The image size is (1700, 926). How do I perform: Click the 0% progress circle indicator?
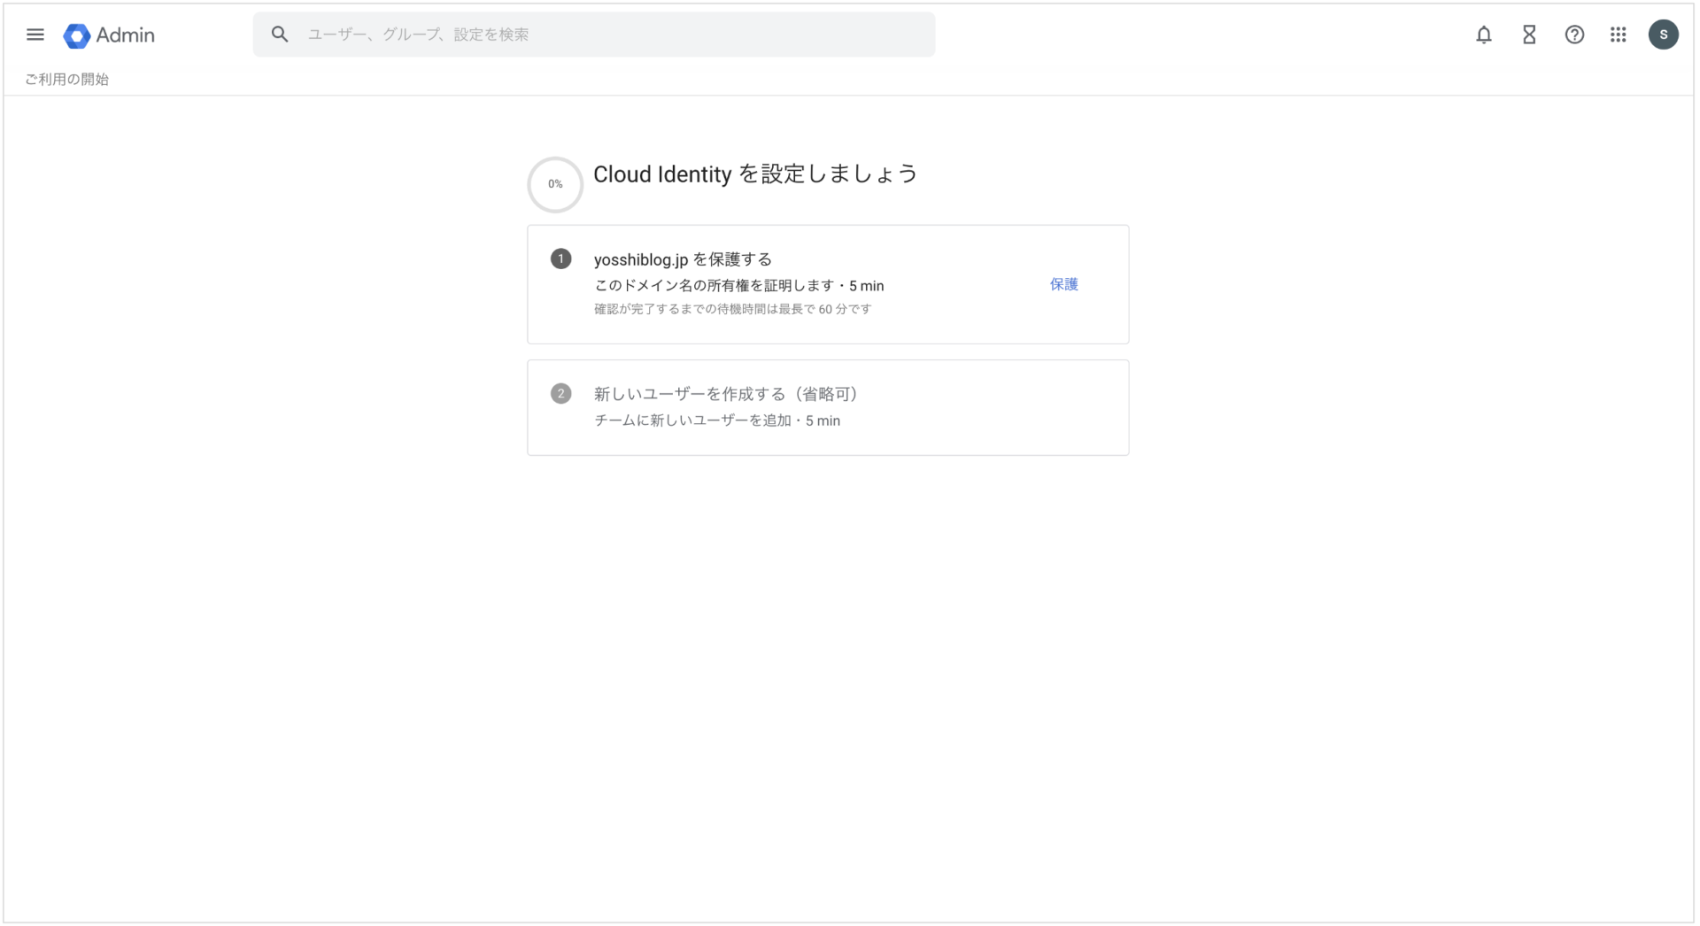coord(555,184)
